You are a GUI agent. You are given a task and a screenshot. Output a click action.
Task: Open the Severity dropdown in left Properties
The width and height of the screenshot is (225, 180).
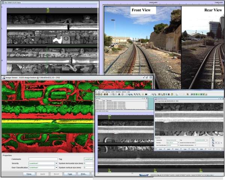click(56, 163)
